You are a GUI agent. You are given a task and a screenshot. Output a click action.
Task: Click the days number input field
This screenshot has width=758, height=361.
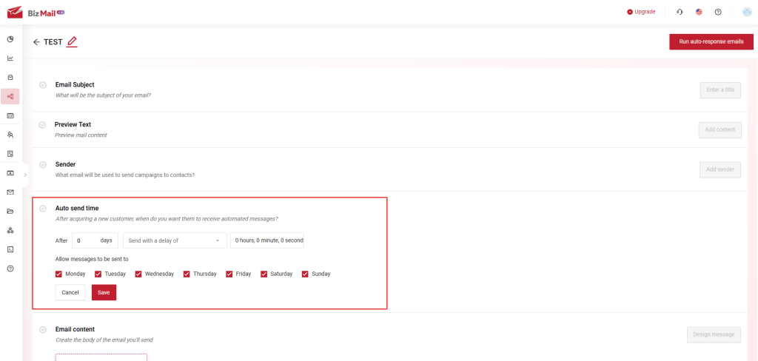point(86,240)
